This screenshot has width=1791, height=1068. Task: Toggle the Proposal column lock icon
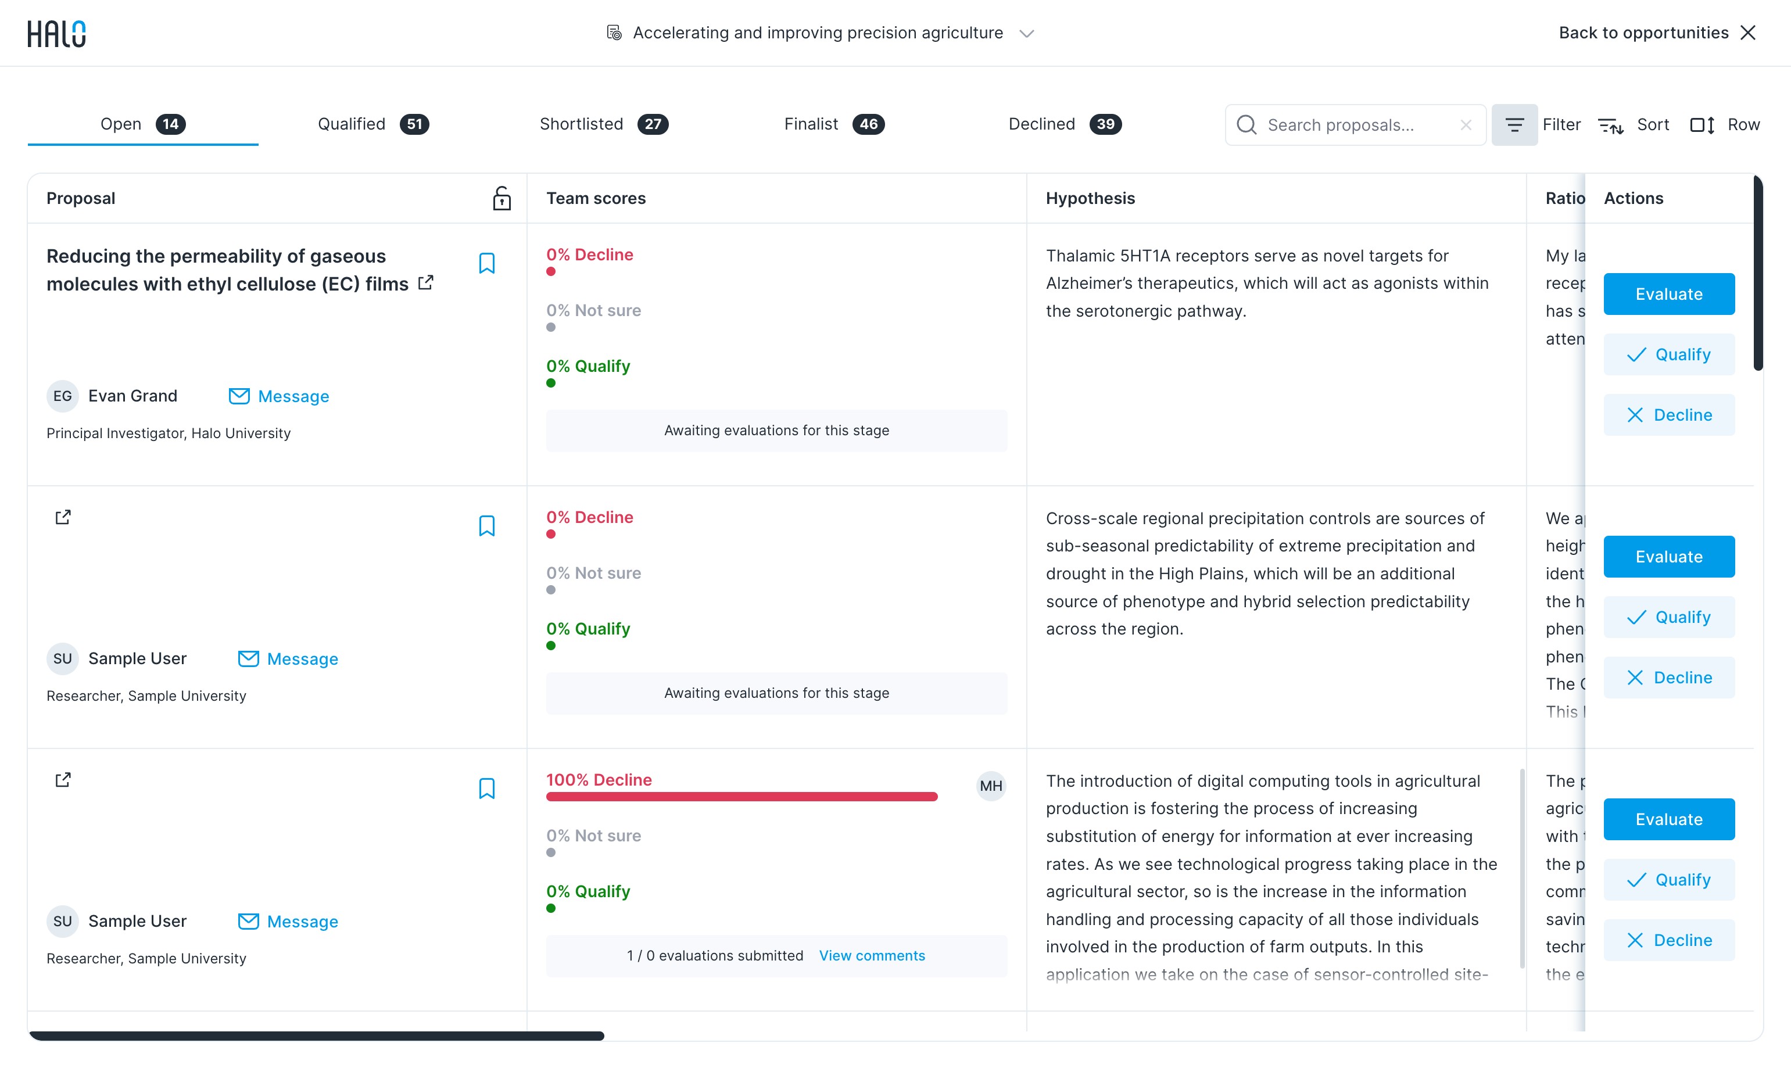[502, 198]
